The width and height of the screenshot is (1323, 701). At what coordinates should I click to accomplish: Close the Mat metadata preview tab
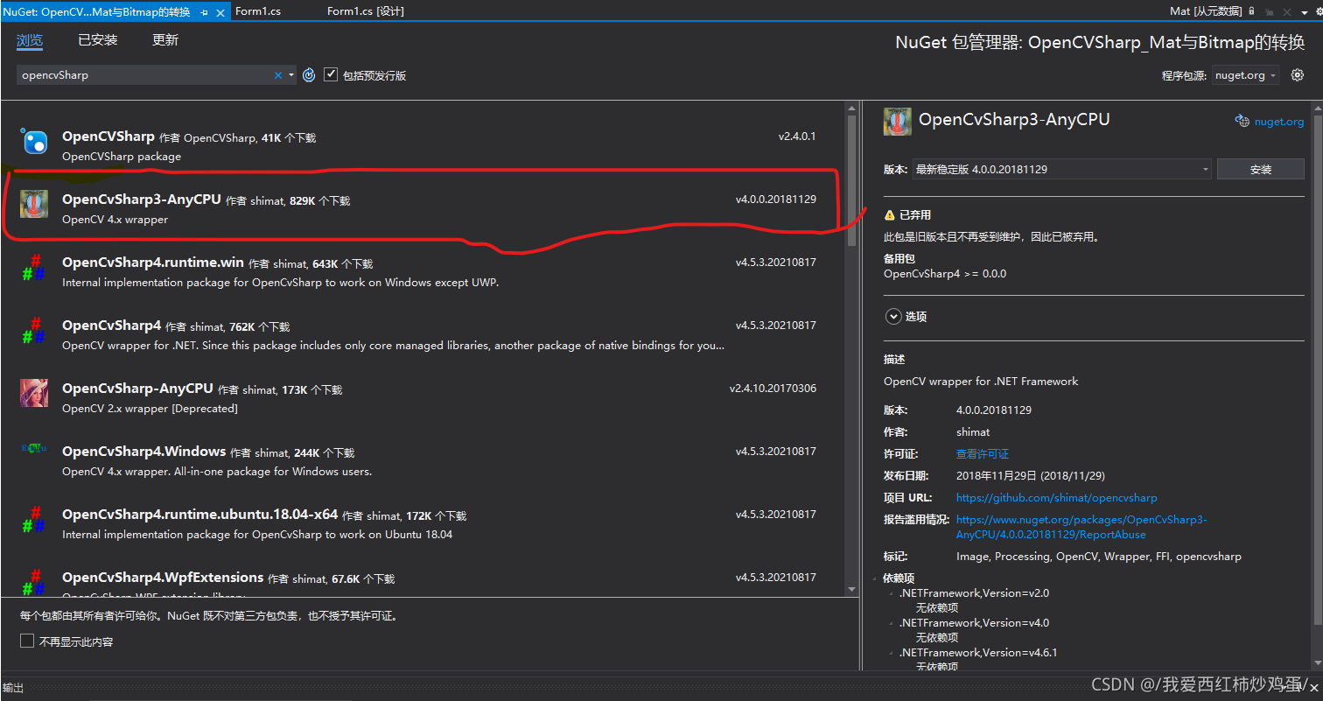[x=1286, y=11]
